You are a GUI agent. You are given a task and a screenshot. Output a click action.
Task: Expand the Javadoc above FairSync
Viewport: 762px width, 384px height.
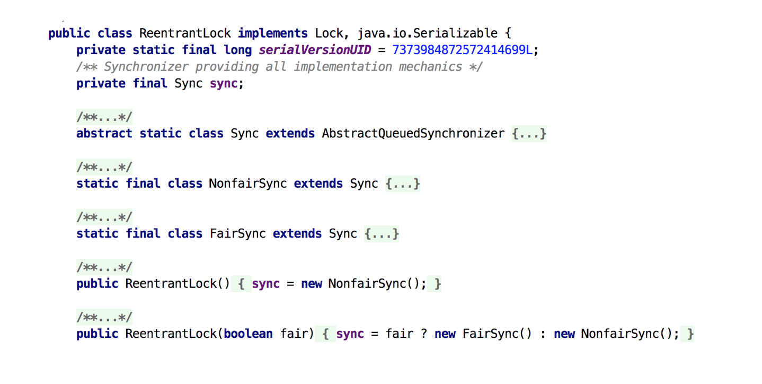[104, 216]
